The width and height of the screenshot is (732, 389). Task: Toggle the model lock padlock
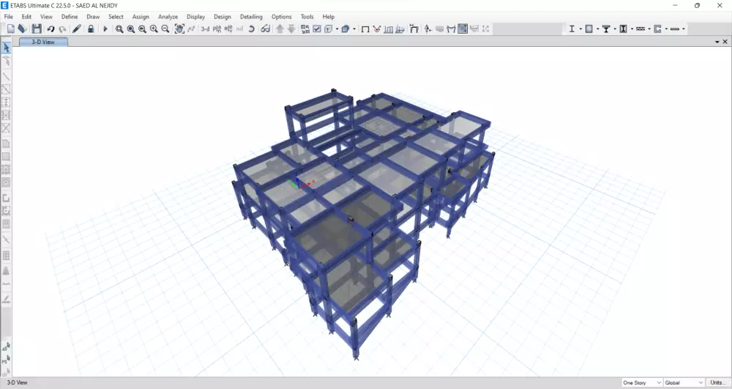point(91,29)
